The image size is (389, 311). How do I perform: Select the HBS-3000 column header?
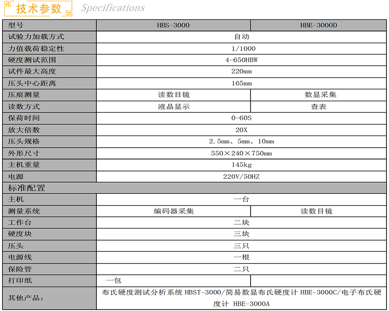click(173, 25)
